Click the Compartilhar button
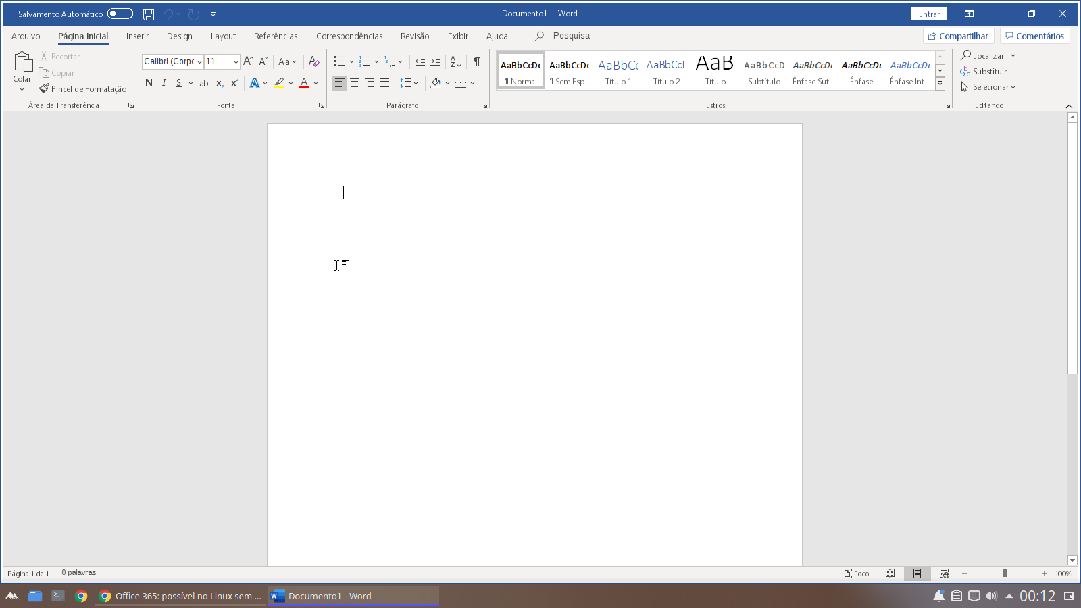This screenshot has height=608, width=1081. click(x=958, y=36)
